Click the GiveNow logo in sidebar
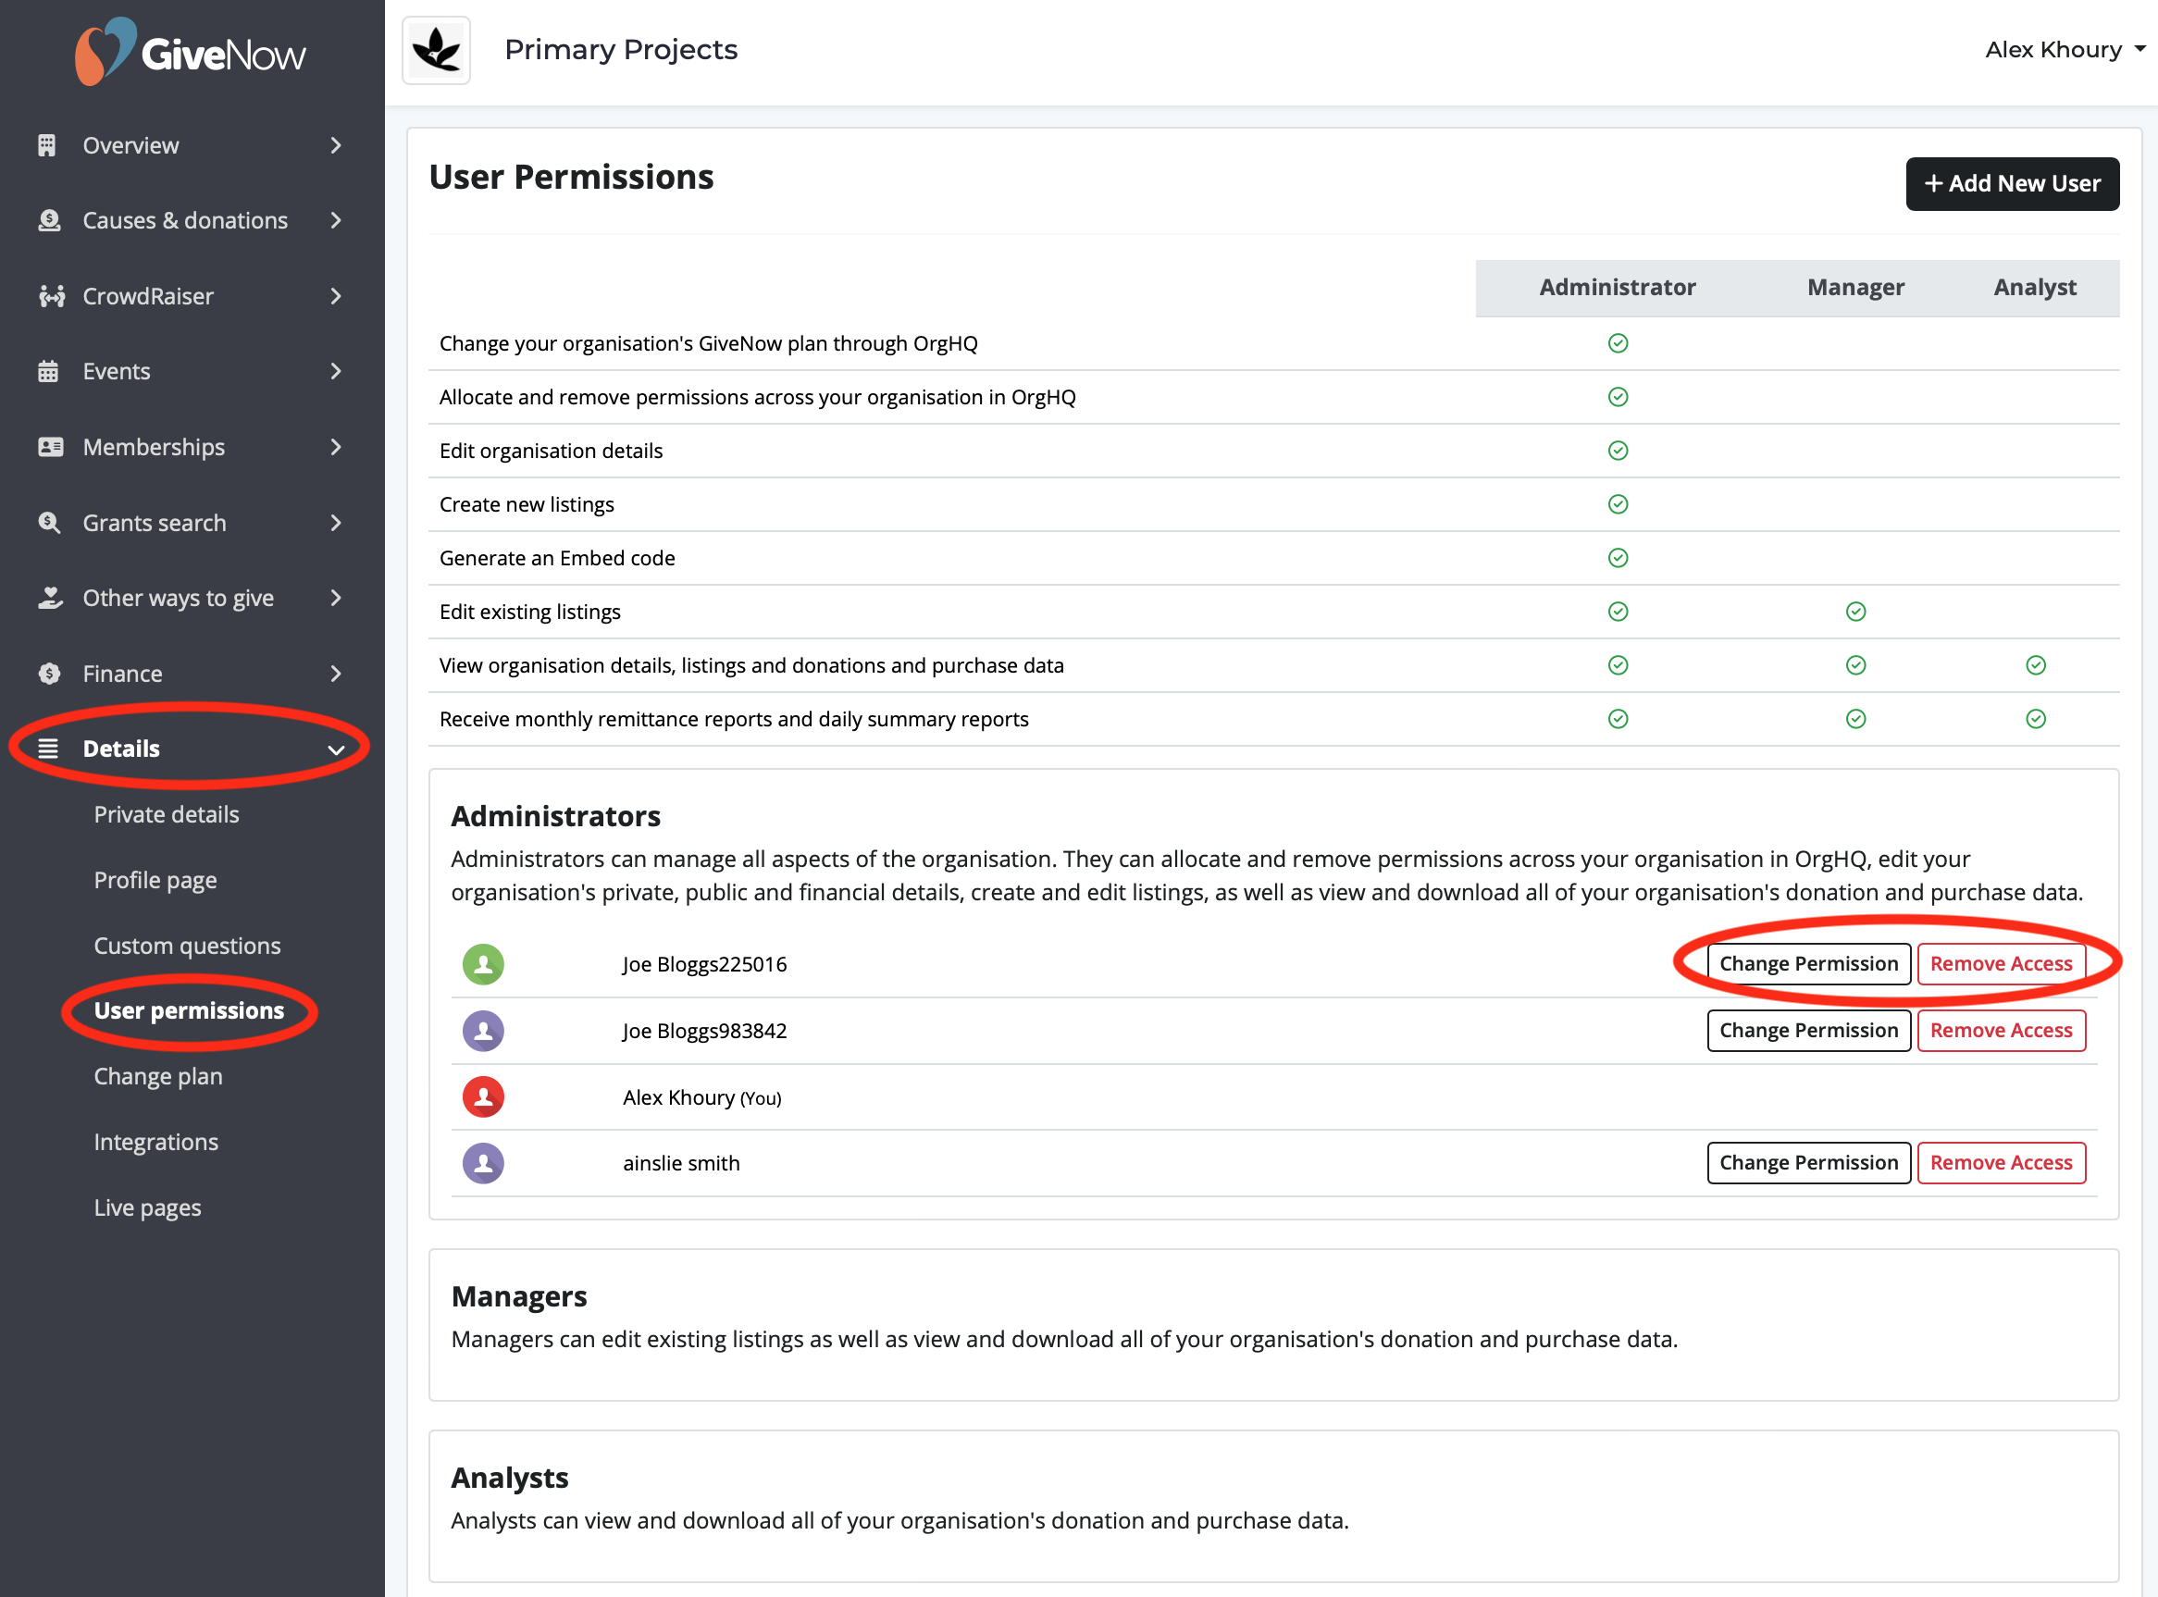The height and width of the screenshot is (1597, 2158). 192,51
